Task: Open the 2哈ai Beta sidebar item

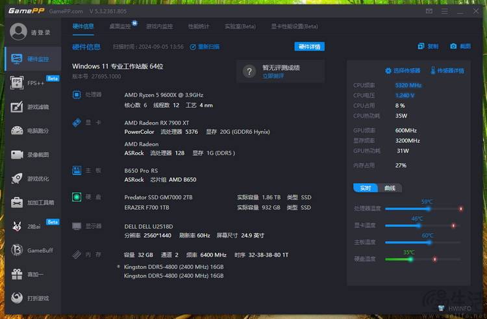Action: [x=33, y=227]
